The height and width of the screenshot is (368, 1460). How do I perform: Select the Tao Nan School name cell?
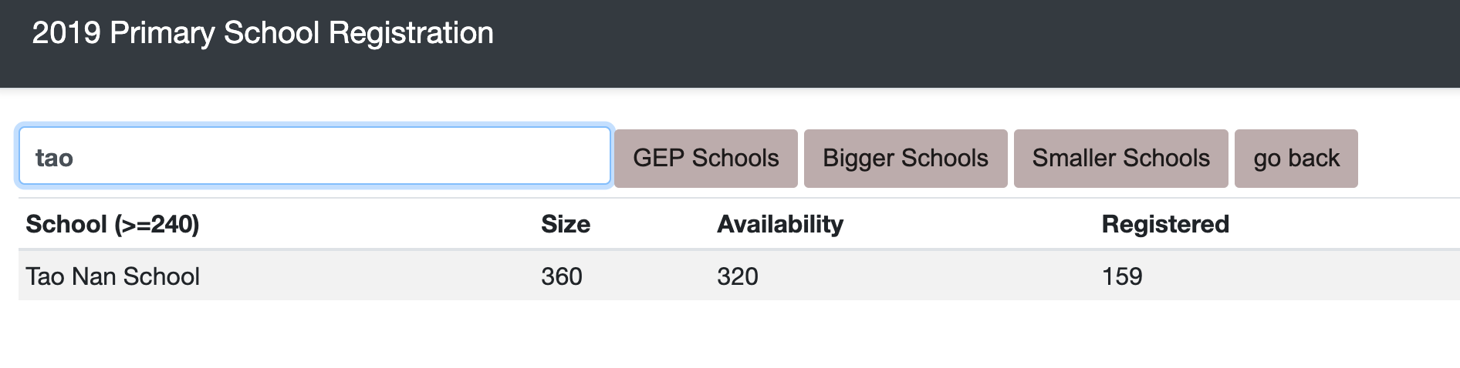pyautogui.click(x=113, y=276)
